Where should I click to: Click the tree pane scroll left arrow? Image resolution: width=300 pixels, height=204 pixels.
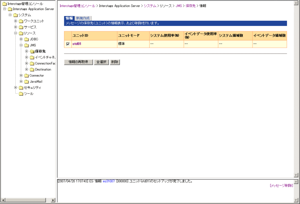click(3, 200)
